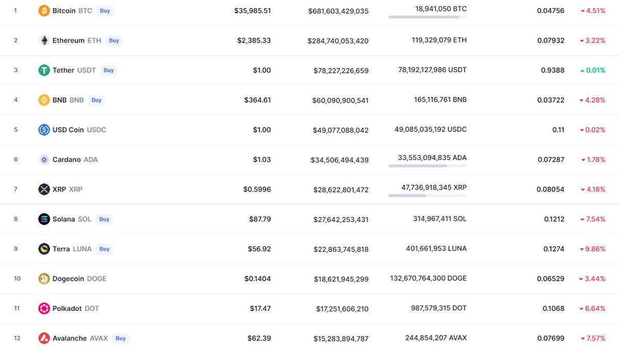Click the Cardano logo icon

point(44,159)
